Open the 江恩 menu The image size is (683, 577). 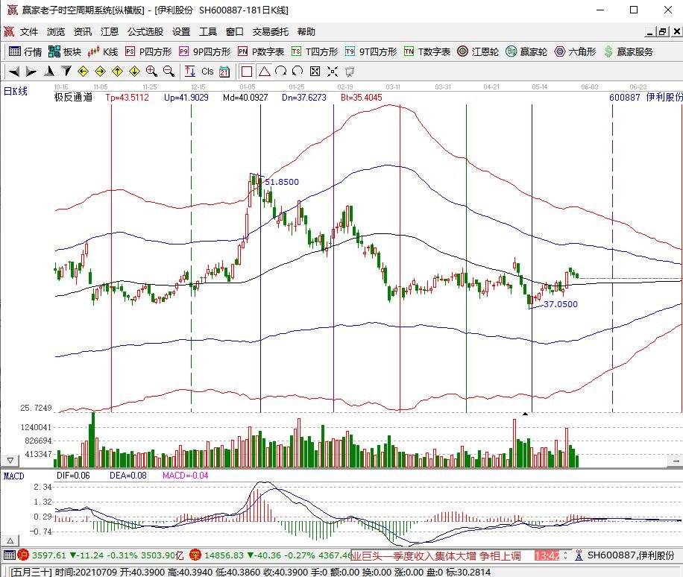pyautogui.click(x=110, y=32)
